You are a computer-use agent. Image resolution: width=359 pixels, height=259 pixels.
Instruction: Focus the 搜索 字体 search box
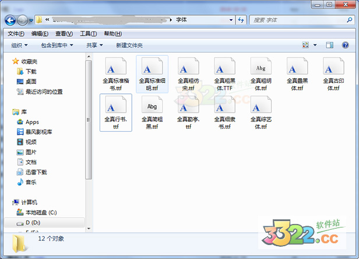(302, 20)
